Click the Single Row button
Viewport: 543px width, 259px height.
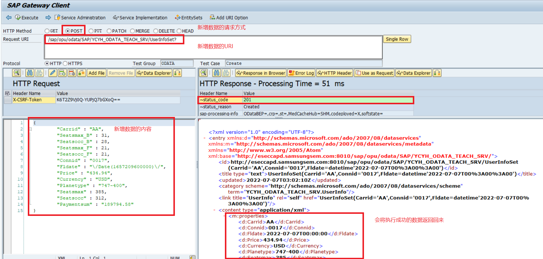click(x=397, y=39)
